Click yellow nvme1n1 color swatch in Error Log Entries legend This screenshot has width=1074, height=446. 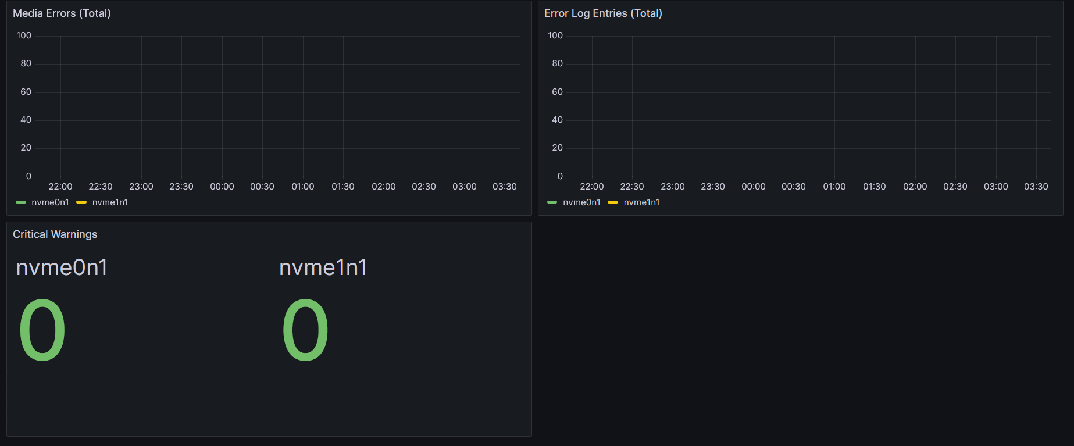[x=613, y=202]
